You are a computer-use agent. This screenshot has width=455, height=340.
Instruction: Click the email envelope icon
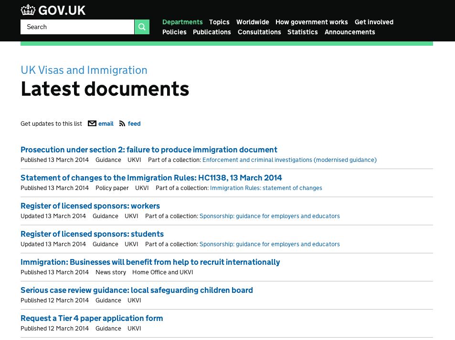[x=92, y=123]
